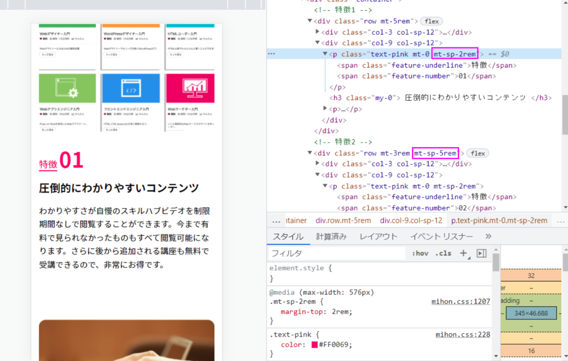Select the <!-- 特徴1 --> comment line
The image size is (568, 361).
click(343, 10)
